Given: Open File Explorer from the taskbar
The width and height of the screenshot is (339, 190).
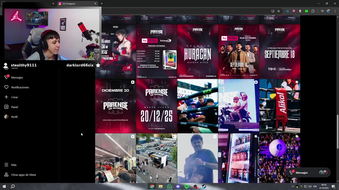Looking at the screenshot, I should pyautogui.click(x=160, y=187).
